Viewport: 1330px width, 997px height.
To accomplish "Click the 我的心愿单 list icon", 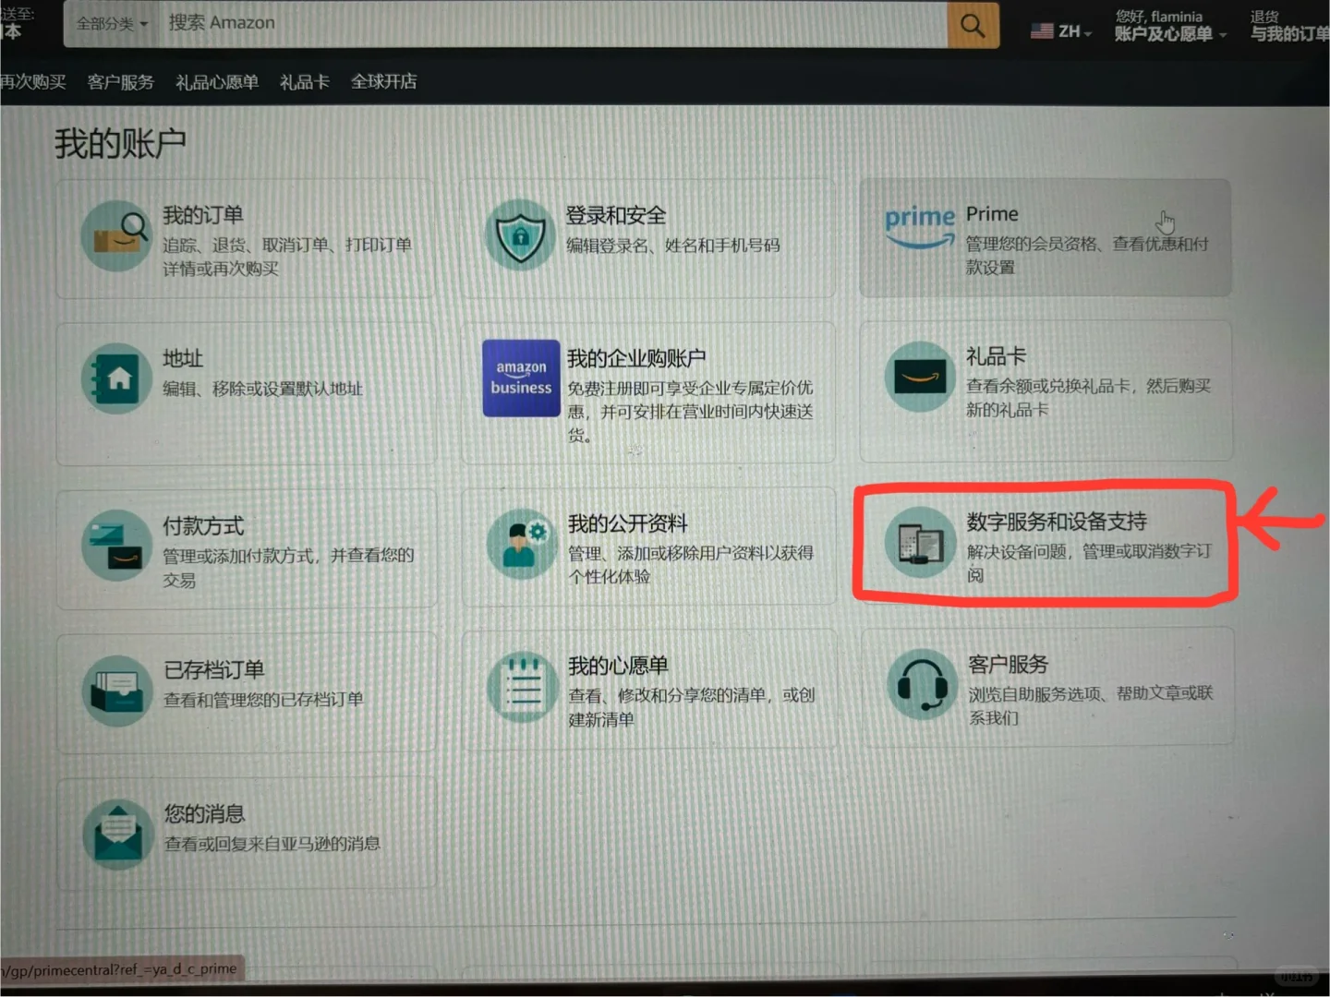I will click(523, 688).
